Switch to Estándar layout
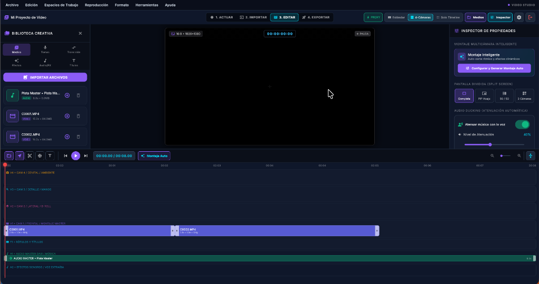Viewport: 539px width, 284px height. click(x=396, y=17)
